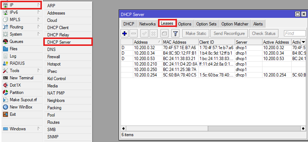Enable lease with checkmark icon

point(145,33)
